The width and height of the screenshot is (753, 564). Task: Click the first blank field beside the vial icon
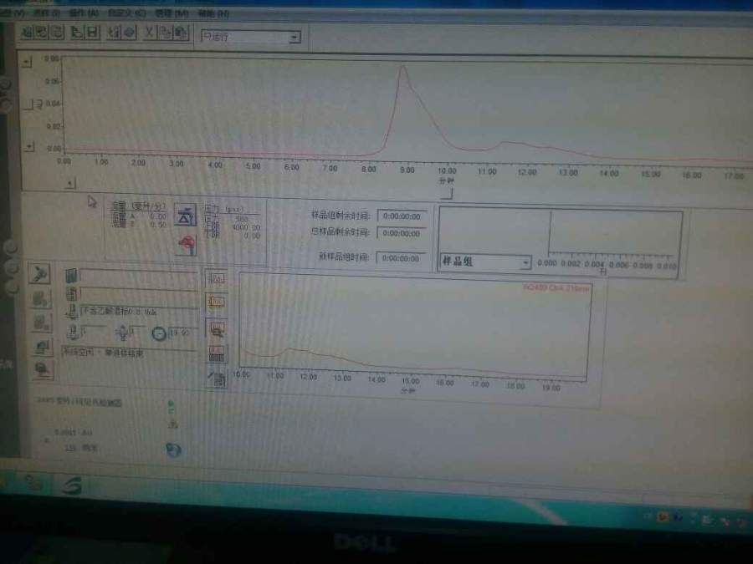point(139,277)
